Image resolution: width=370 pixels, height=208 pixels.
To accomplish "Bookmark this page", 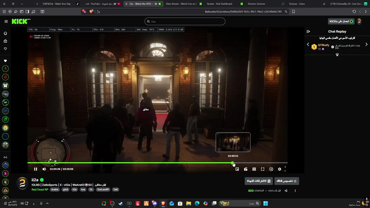I will (293, 12).
